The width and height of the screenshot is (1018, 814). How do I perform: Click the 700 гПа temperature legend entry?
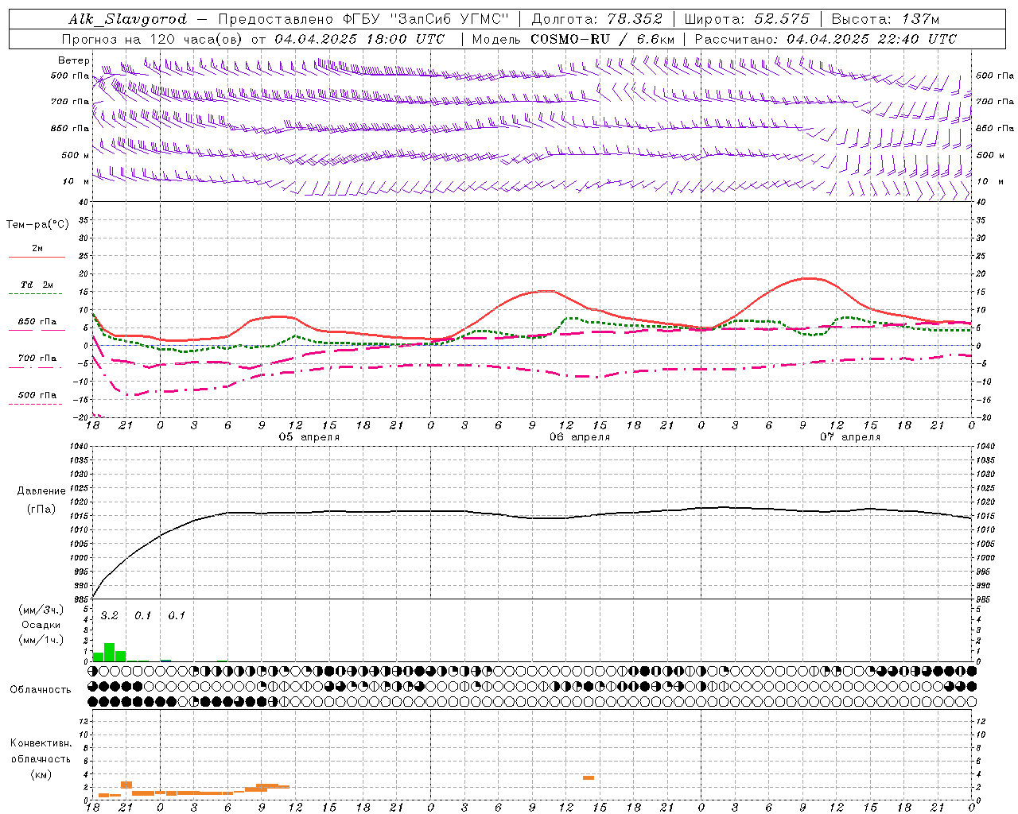(37, 359)
